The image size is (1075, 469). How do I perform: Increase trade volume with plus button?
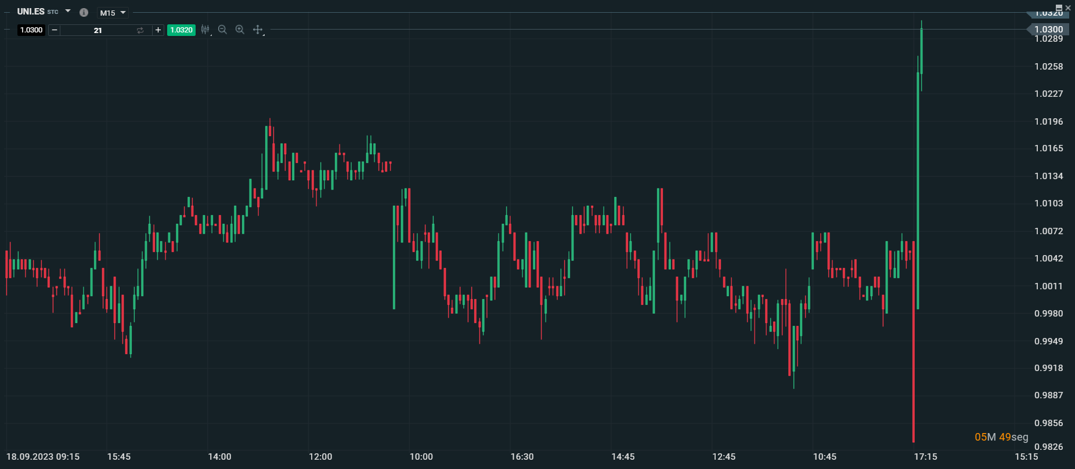pos(158,30)
